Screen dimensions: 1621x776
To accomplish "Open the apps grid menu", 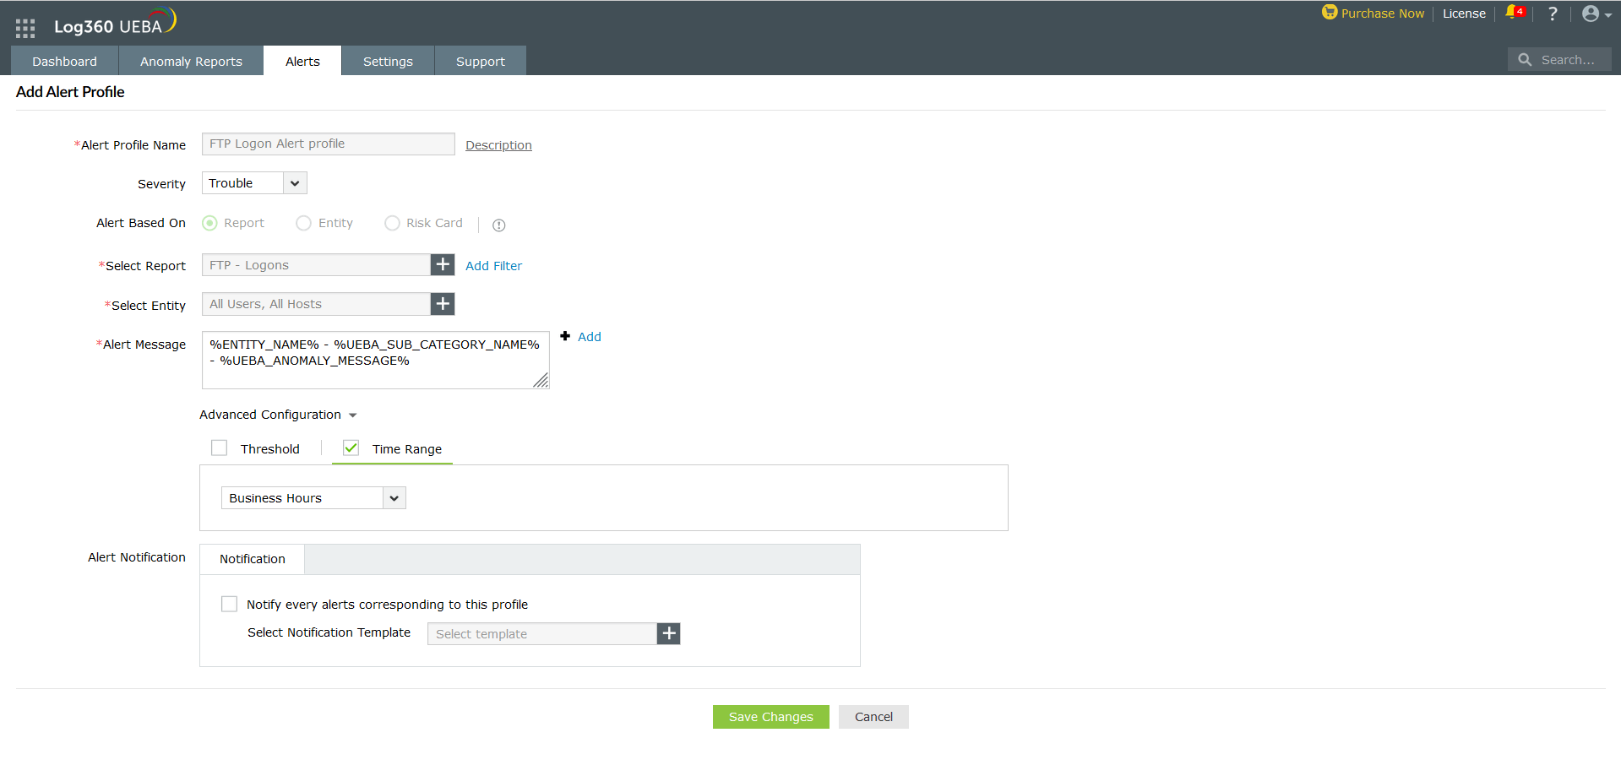I will tap(24, 26).
